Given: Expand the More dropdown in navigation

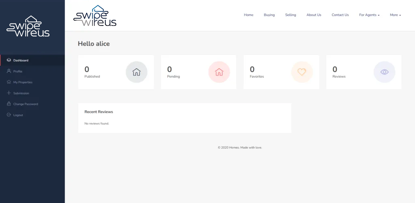Looking at the screenshot, I should (396, 15).
